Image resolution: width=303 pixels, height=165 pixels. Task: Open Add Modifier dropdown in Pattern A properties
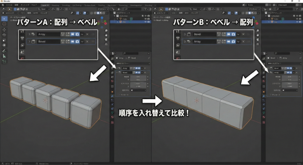point(133,64)
